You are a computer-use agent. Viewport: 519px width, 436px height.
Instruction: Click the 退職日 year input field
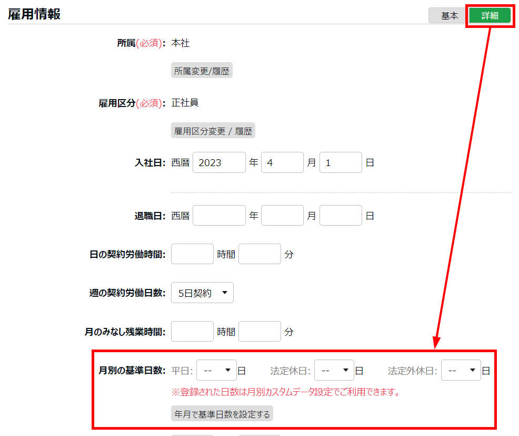(219, 216)
